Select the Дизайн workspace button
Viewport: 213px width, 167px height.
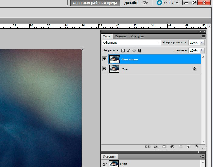click(x=131, y=3)
